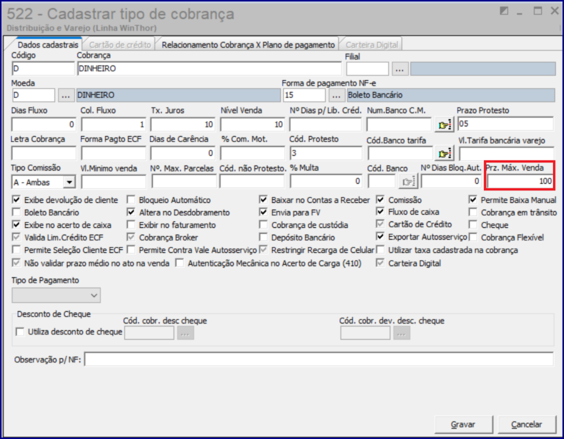The height and width of the screenshot is (439, 564).
Task: Toggle Permite Baixa Manual checkbox
Action: [473, 200]
